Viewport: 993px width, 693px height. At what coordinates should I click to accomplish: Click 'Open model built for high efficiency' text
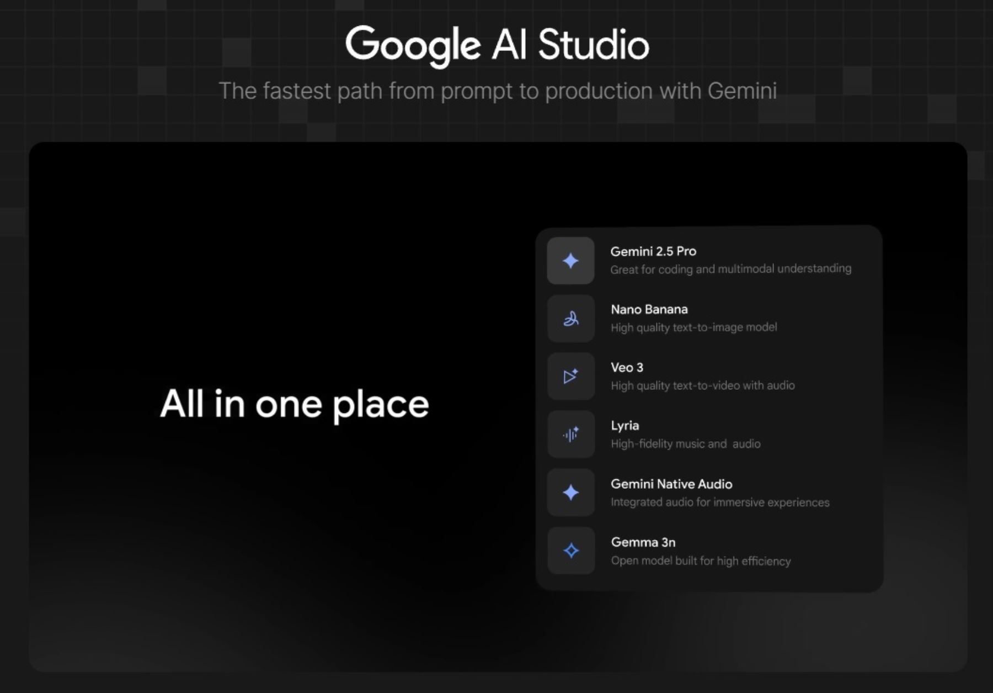[x=701, y=561]
